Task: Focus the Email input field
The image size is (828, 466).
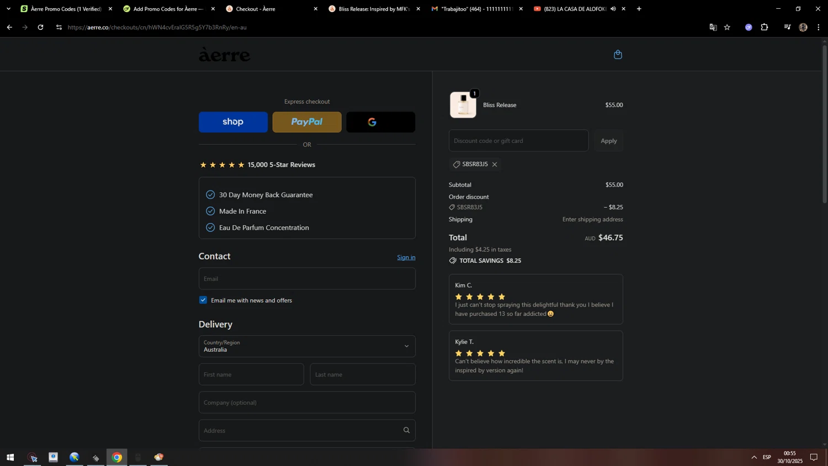Action: 307,279
